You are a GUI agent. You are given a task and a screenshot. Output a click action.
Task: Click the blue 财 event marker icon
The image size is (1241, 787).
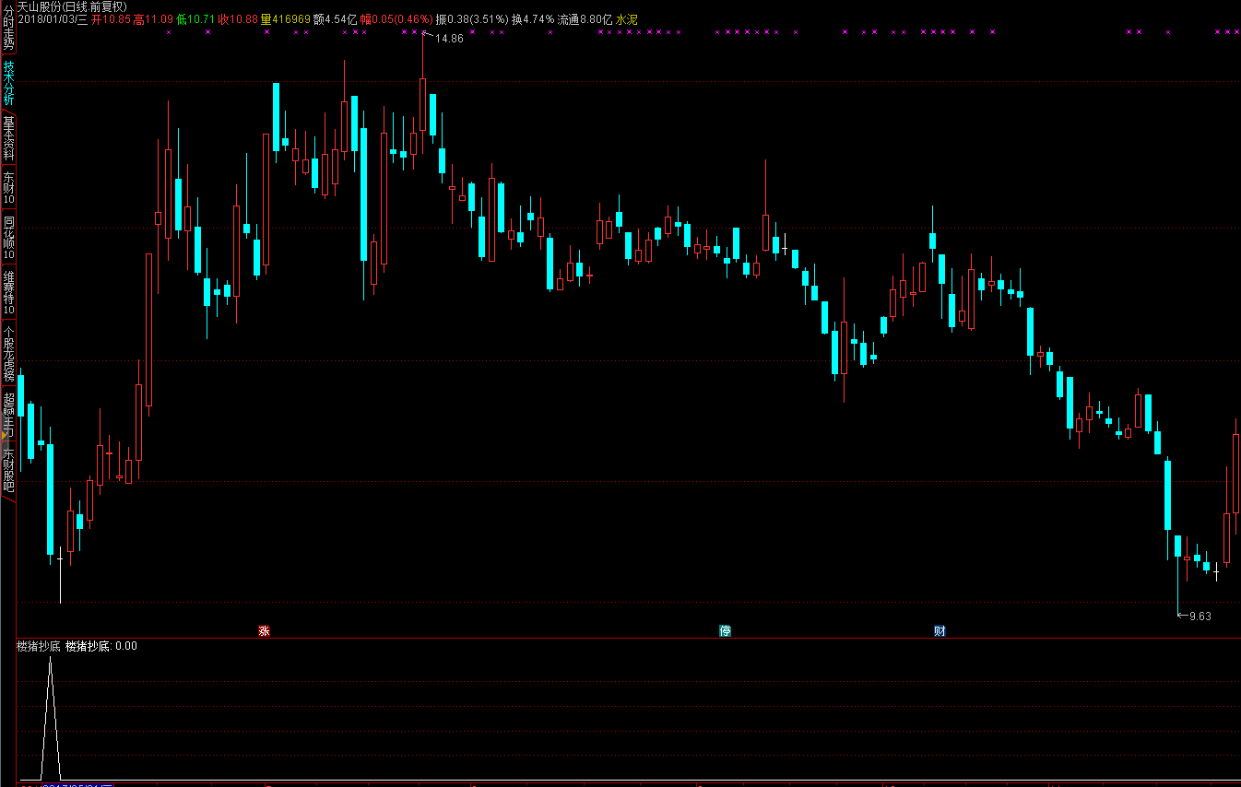tap(940, 631)
